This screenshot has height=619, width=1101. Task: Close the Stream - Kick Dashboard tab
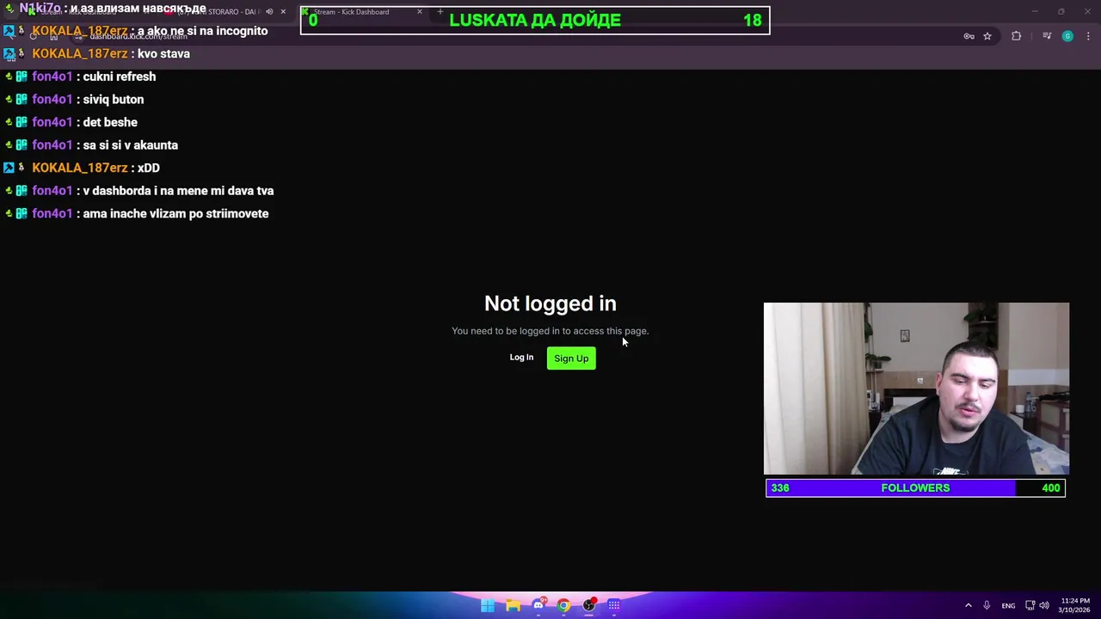point(420,12)
